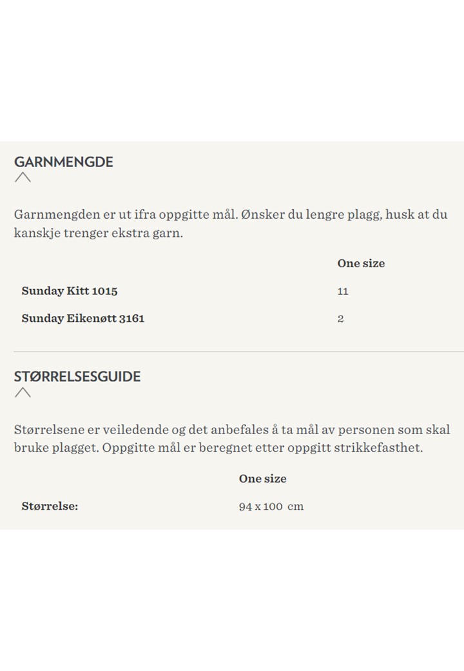Collapse the Garnmengde section chevron
The image size is (464, 671).
click(x=23, y=177)
